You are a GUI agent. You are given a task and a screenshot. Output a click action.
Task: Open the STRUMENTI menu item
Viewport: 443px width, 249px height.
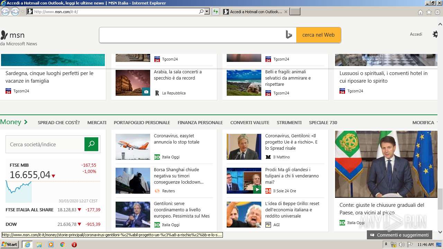(x=289, y=122)
